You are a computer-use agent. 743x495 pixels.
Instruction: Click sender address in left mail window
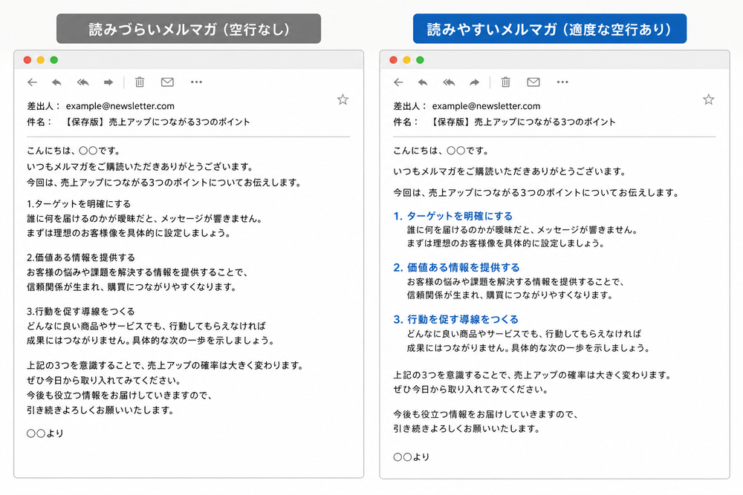tap(120, 106)
